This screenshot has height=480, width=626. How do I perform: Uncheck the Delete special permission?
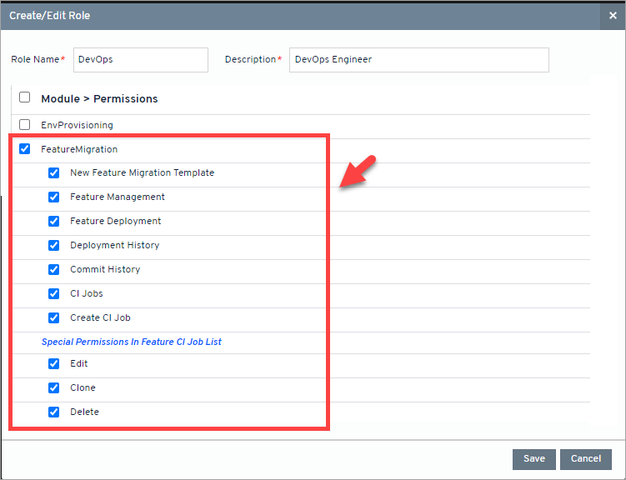point(54,412)
